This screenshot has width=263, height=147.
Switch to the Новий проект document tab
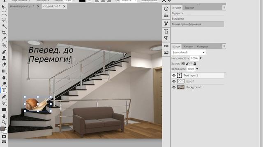click(x=22, y=7)
